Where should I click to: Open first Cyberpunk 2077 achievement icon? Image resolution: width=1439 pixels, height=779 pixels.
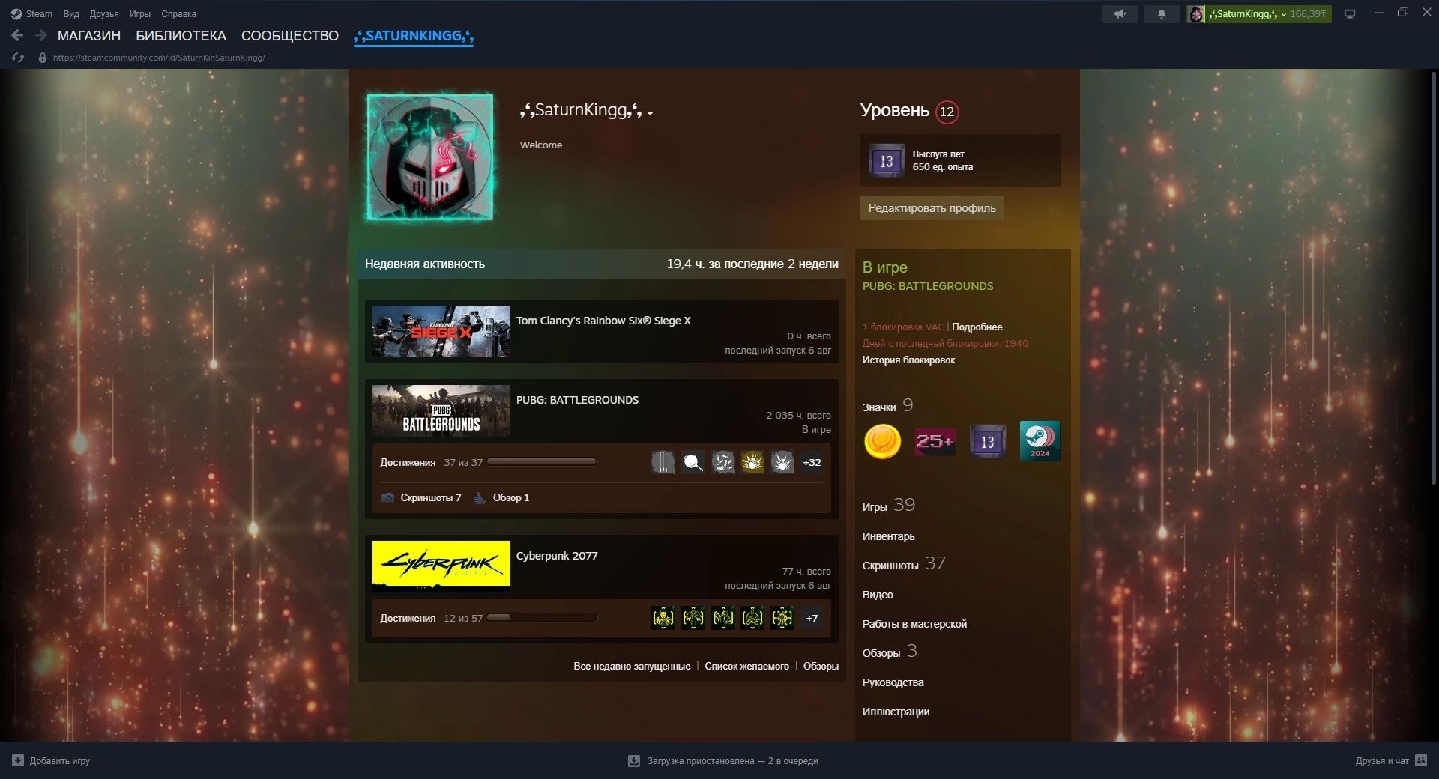(663, 618)
